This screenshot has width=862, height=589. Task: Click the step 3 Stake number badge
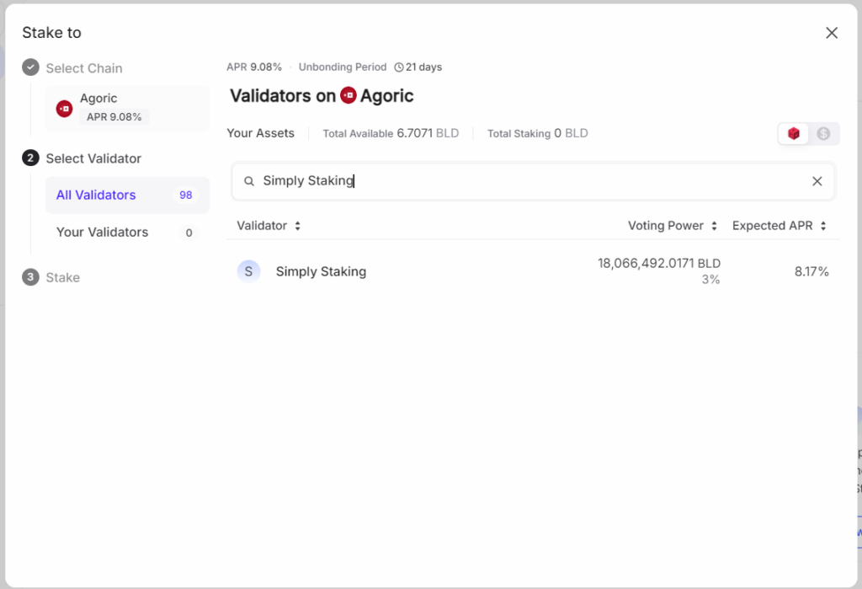(x=31, y=277)
